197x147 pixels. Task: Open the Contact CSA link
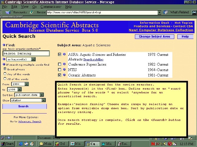click(x=183, y=26)
